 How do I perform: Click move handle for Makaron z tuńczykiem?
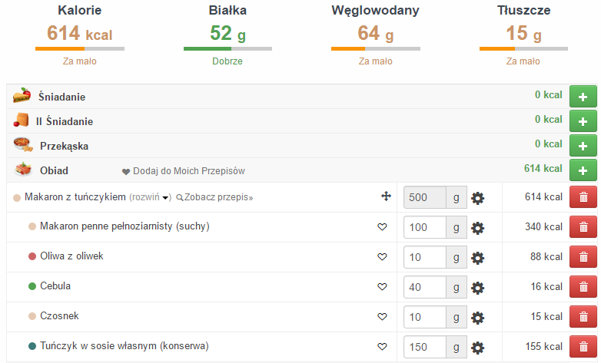[386, 197]
